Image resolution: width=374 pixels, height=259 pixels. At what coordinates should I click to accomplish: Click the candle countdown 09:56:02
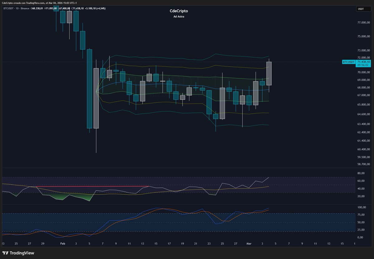363,65
